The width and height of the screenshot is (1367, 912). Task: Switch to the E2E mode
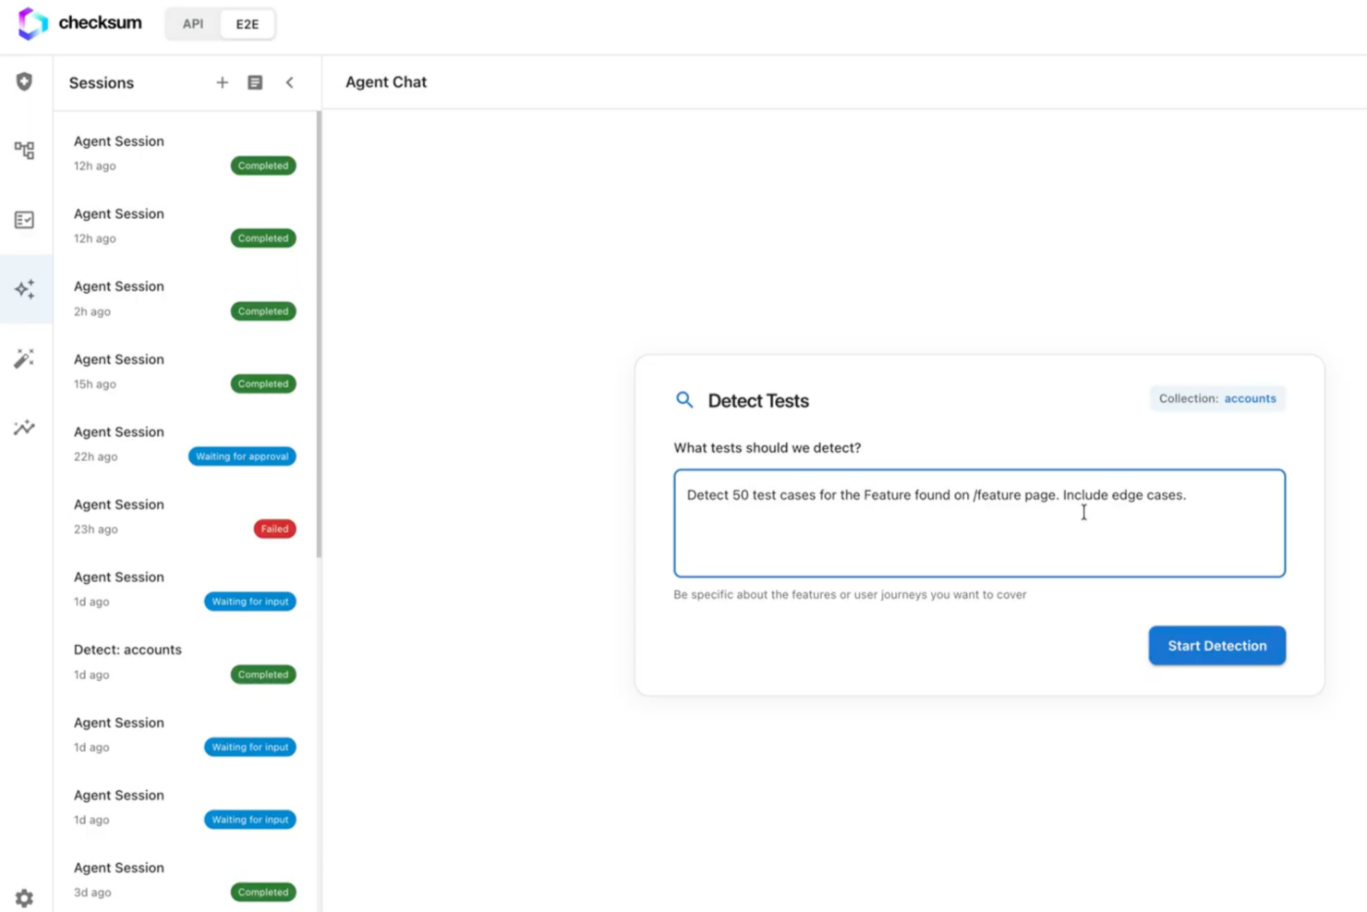(x=247, y=24)
